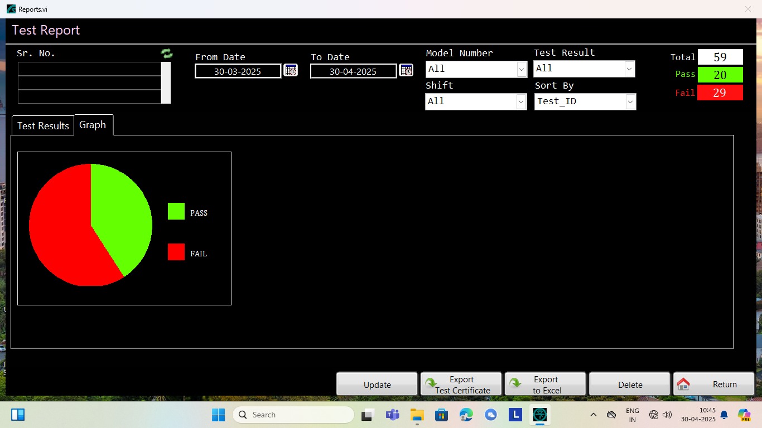Image resolution: width=762 pixels, height=428 pixels.
Task: Open Microsoft Teams from the taskbar
Action: pyautogui.click(x=392, y=415)
